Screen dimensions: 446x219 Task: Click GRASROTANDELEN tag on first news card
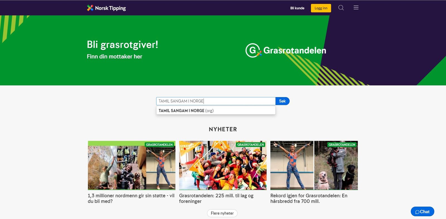pyautogui.click(x=159, y=145)
